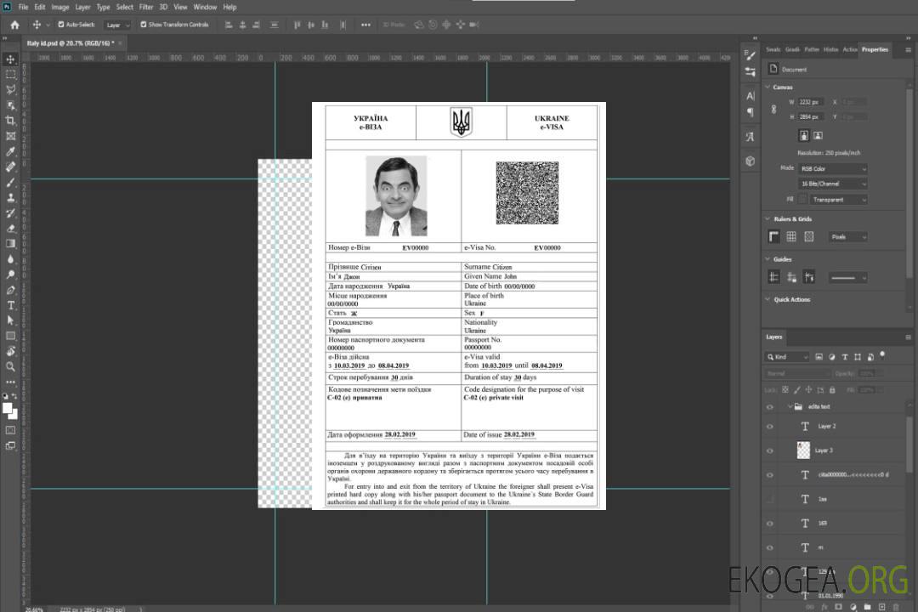Select the Healing Brush tool

pos(10,167)
